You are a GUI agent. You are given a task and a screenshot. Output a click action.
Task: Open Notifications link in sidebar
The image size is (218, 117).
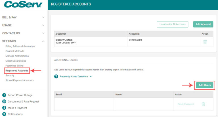tap(15, 114)
